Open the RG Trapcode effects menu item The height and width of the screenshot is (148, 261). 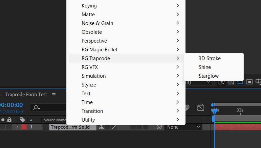[126, 58]
